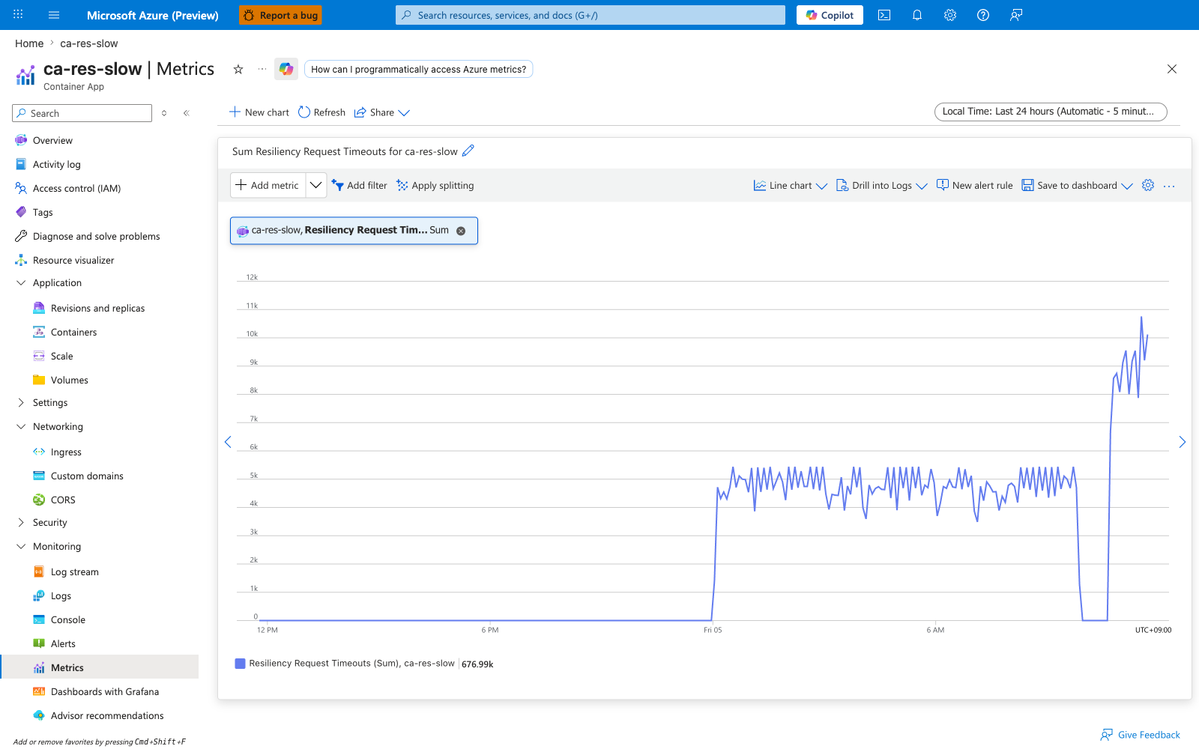Click Add filter in chart toolbar

(360, 185)
